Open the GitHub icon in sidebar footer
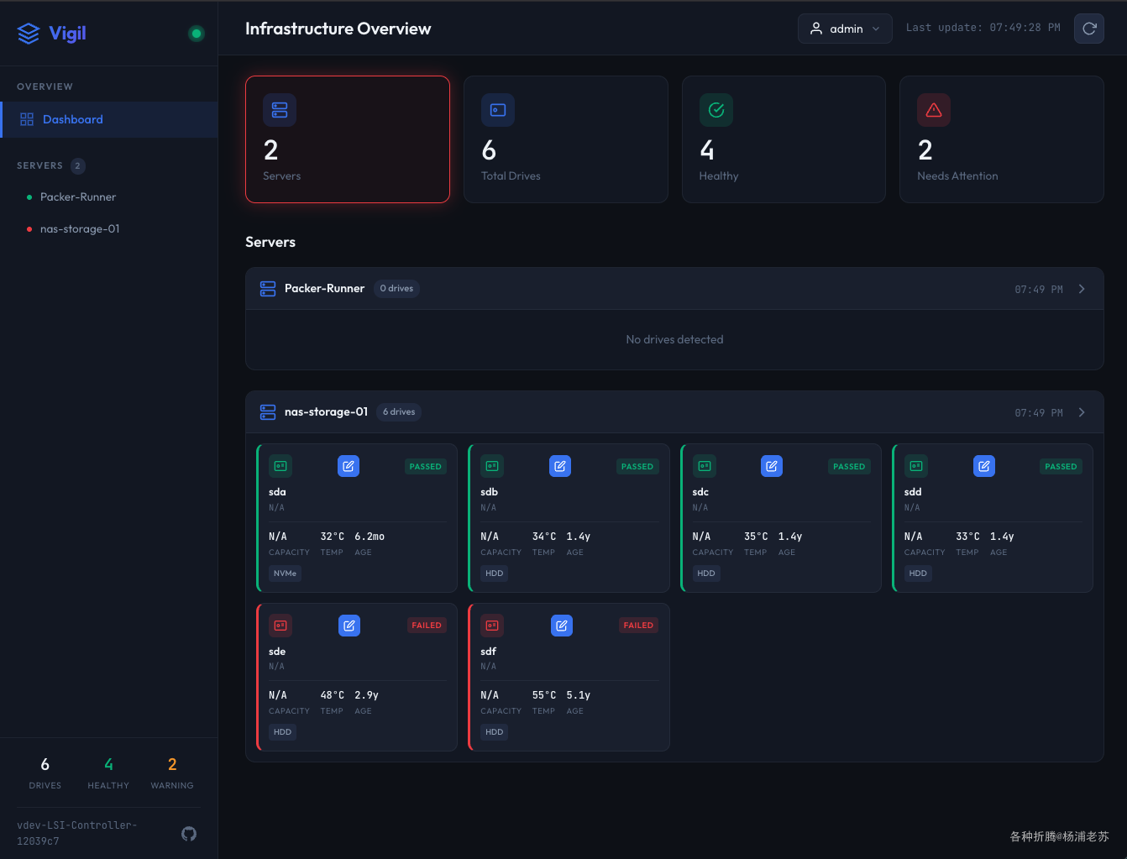 coord(189,833)
